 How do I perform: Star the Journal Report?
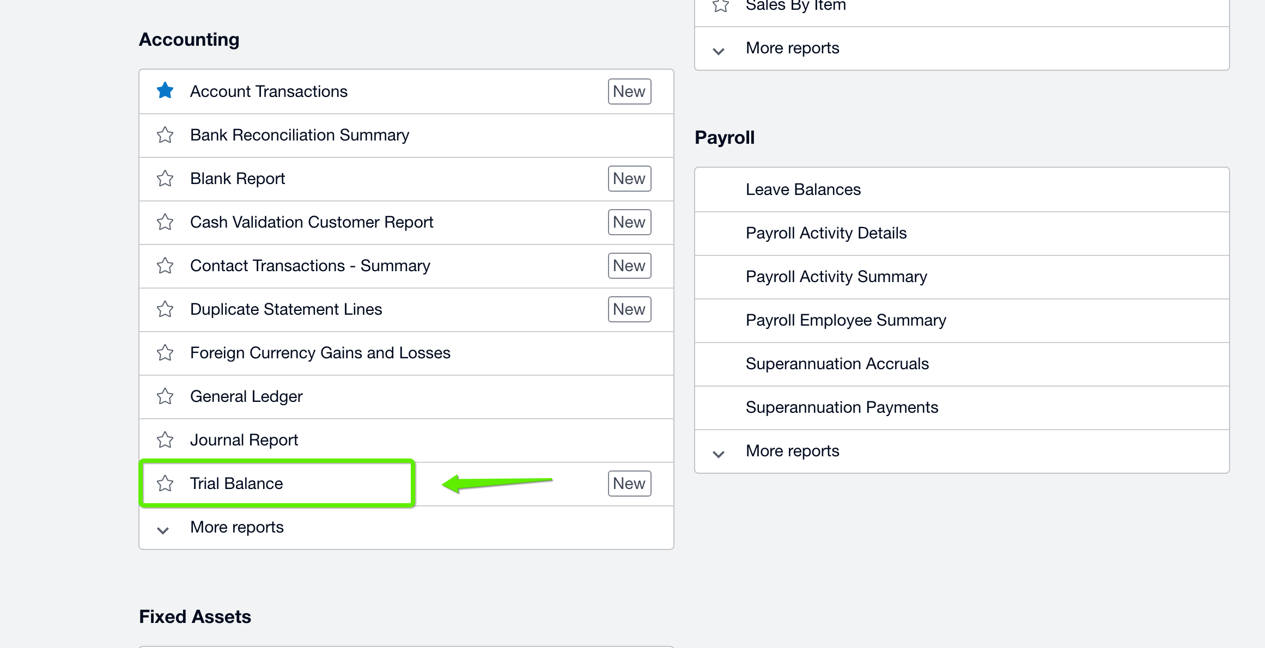click(x=165, y=440)
